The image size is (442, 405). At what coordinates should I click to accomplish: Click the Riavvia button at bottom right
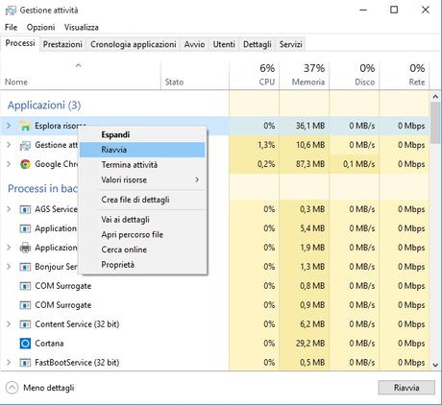[406, 388]
